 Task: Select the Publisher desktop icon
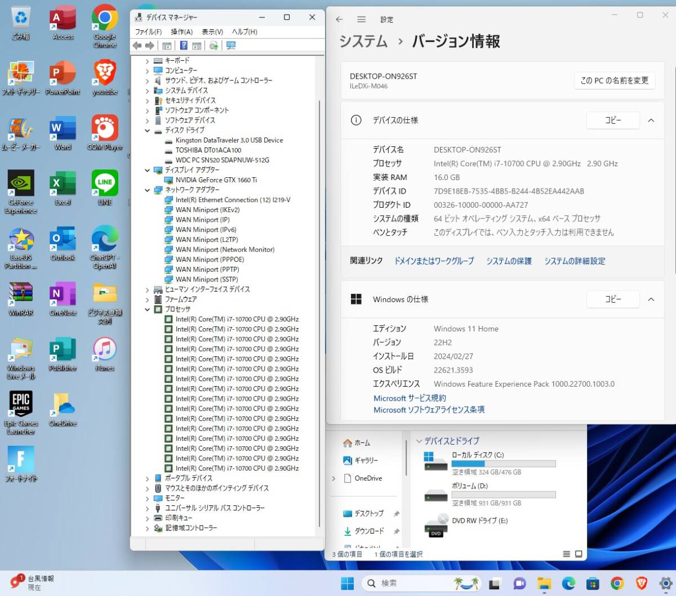click(63, 354)
